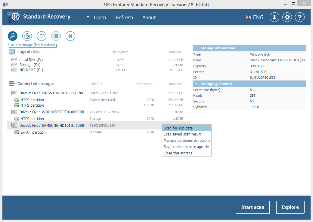Screen dimensions: 313x222
Task: Open the dropdown arrow next to Open
Action: (88, 17)
